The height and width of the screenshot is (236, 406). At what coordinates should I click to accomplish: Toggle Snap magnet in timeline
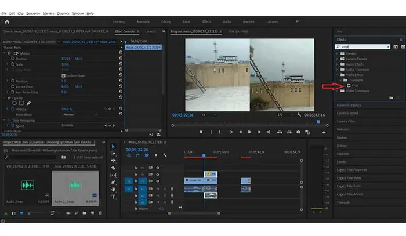point(138,155)
